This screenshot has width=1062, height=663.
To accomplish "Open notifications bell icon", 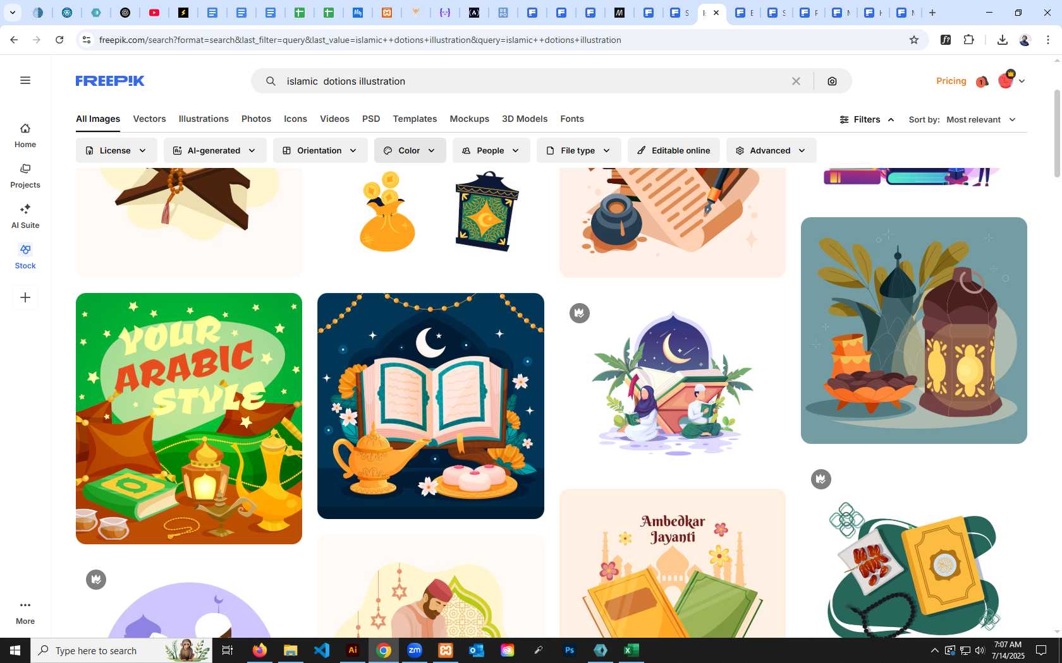I will [982, 81].
